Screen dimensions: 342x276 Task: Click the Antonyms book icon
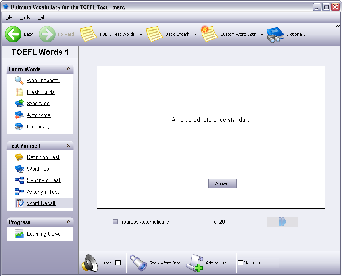(19, 115)
